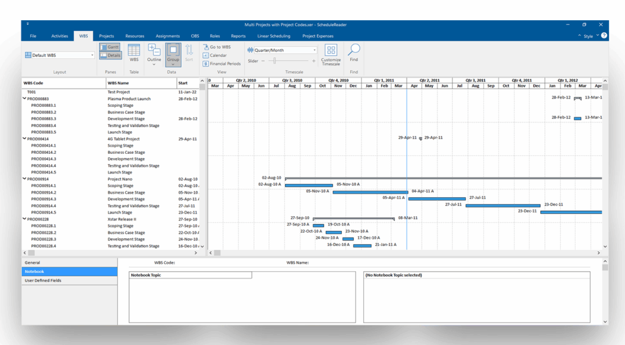Screen dimensions: 625x345
Task: Switch to the Assignments tab
Action: 167,36
